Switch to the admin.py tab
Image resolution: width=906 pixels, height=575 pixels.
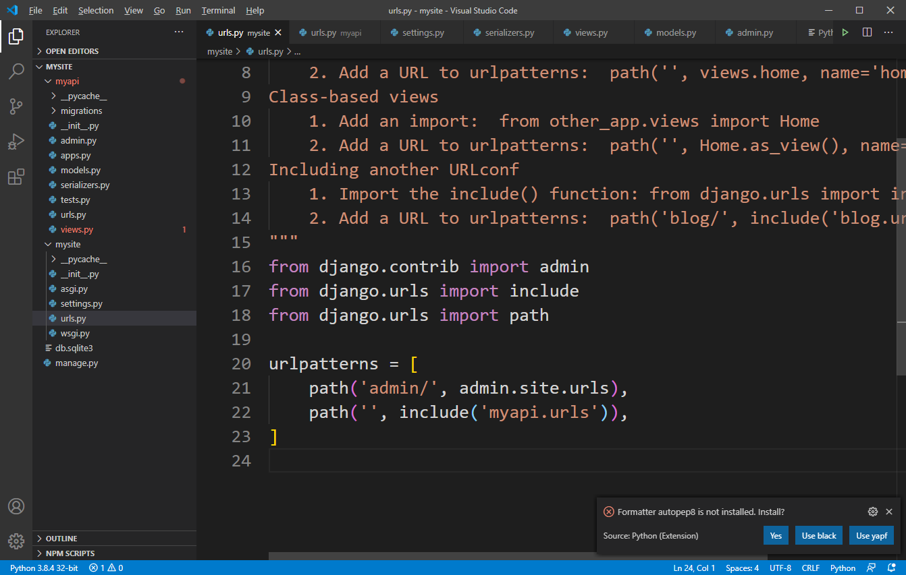(x=755, y=32)
